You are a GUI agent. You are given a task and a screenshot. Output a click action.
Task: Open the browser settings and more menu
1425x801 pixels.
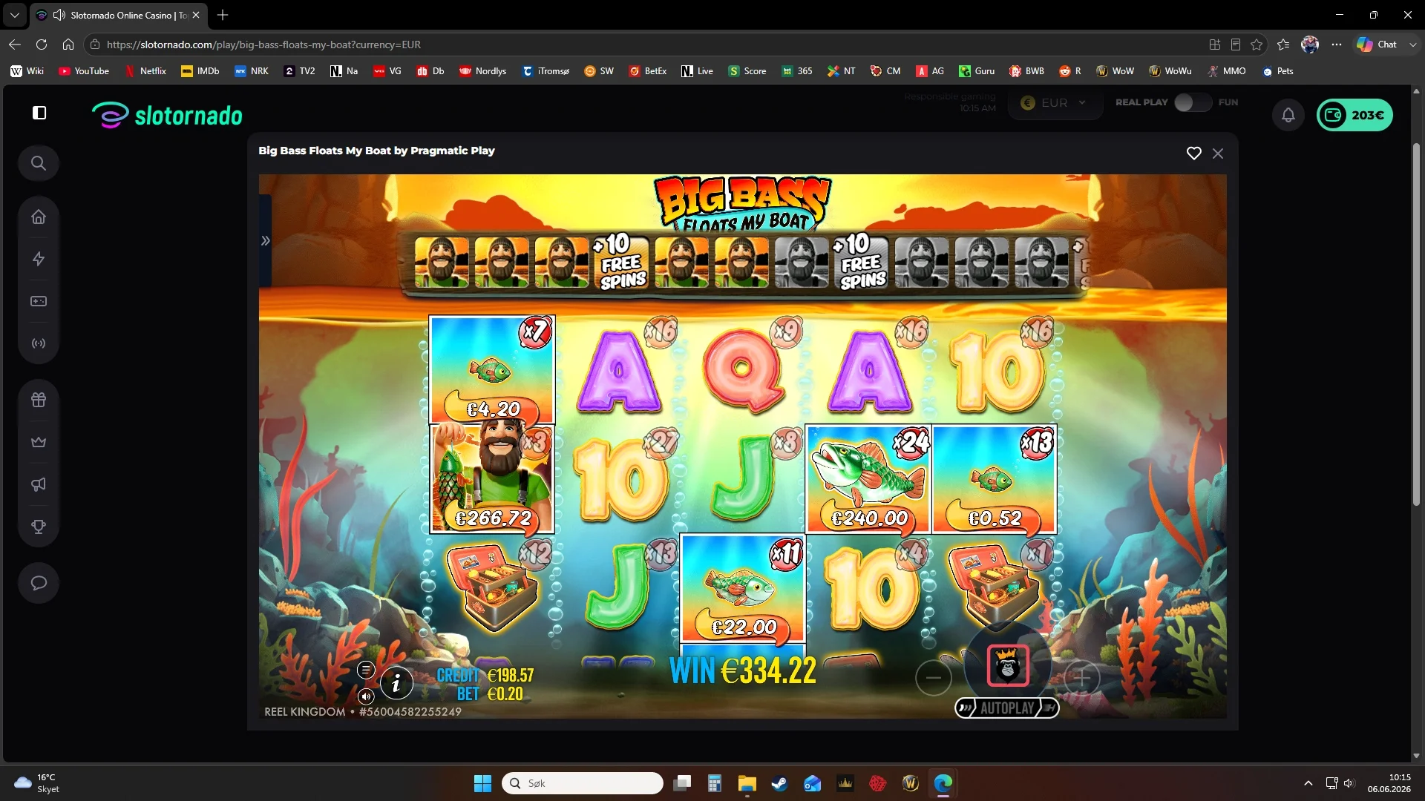click(1337, 44)
